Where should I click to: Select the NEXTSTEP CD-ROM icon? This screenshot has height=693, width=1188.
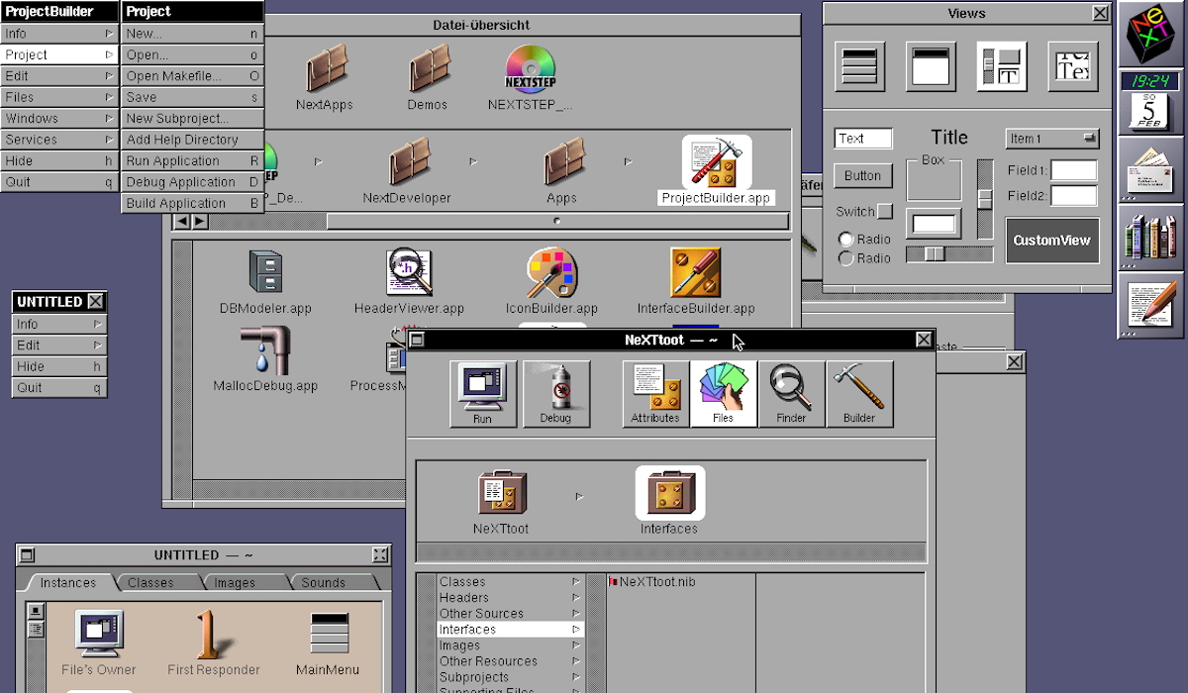point(531,69)
